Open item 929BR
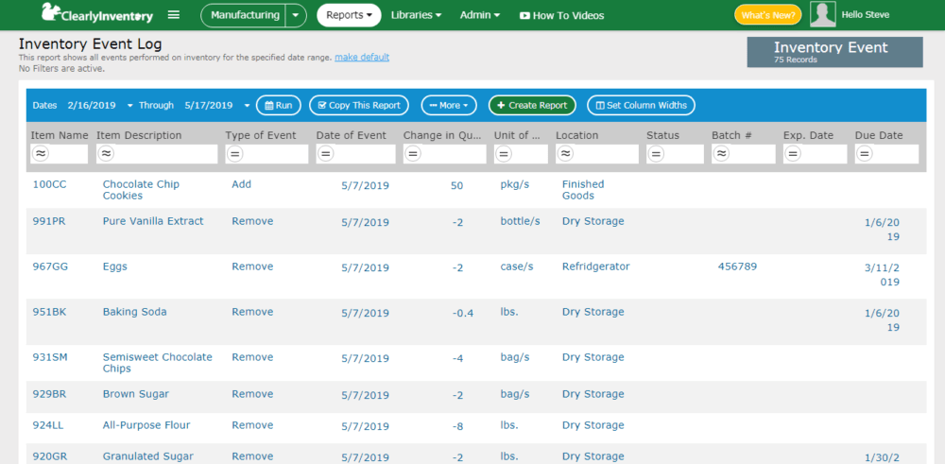 [x=49, y=394]
